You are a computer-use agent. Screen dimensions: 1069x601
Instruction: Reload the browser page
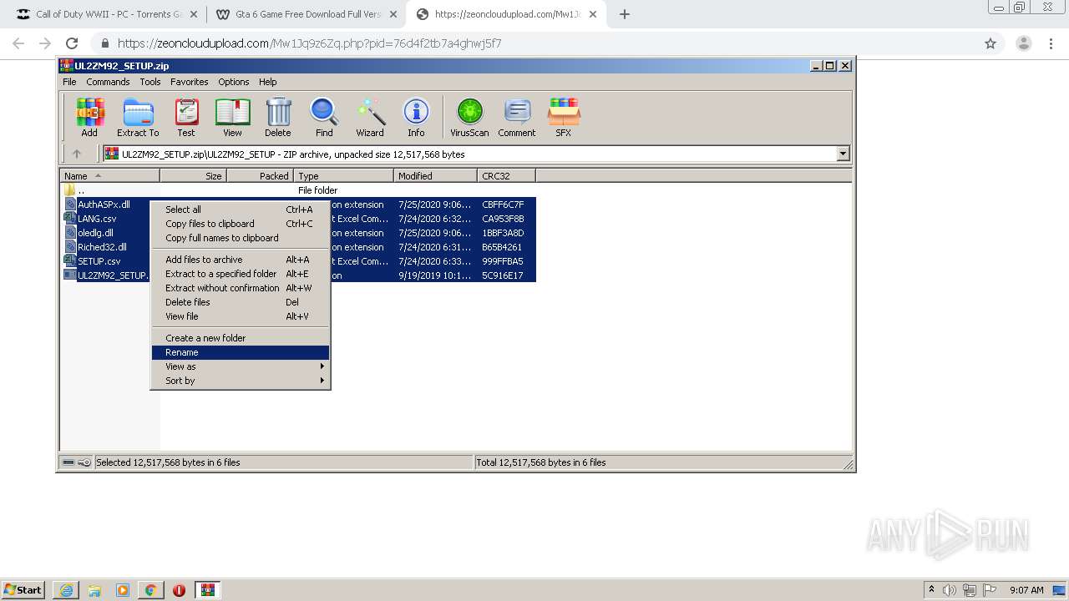coord(72,43)
